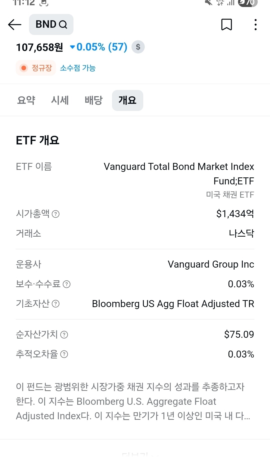Tap the help icon beside 순자산가치
Viewport: 270px width, 457px height.
(64, 335)
